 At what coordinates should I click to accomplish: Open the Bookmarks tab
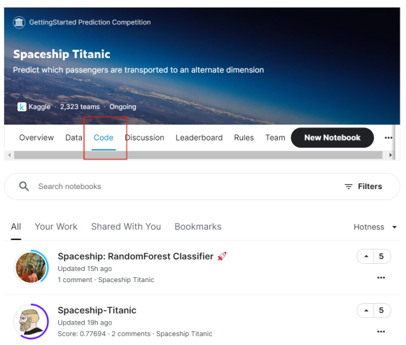198,227
